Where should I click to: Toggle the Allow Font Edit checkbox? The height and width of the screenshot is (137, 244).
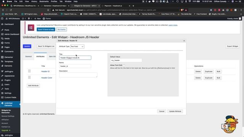124,65
